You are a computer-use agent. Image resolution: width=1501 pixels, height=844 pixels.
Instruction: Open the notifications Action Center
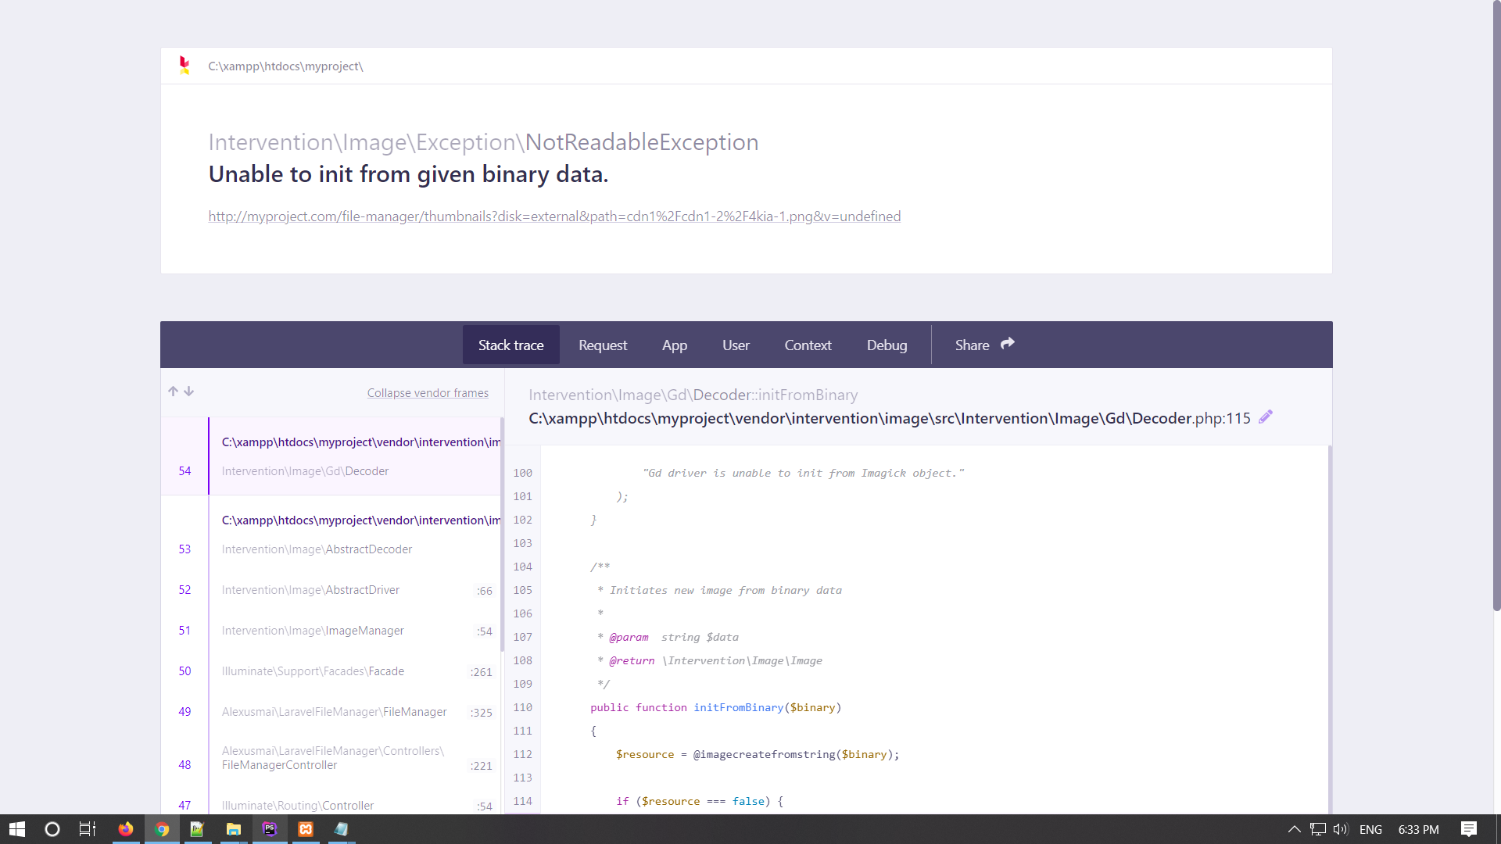[x=1469, y=829]
